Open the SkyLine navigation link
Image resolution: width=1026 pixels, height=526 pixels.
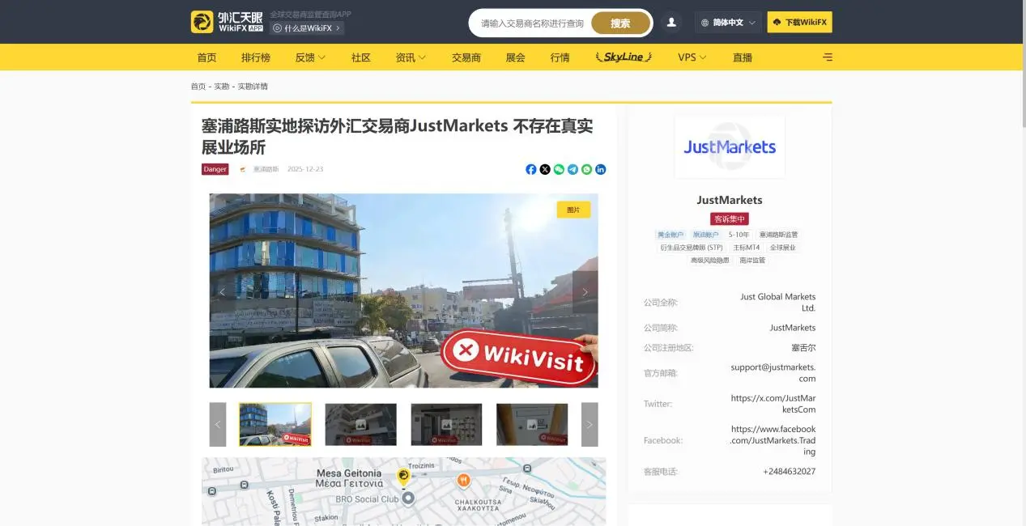624,57
